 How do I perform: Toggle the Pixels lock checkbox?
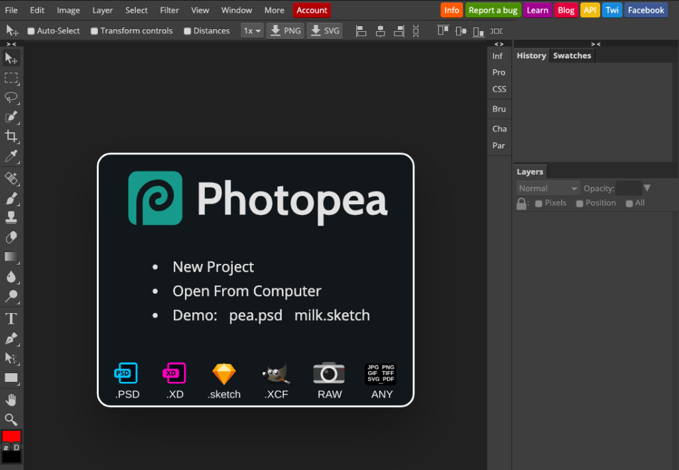pyautogui.click(x=538, y=204)
